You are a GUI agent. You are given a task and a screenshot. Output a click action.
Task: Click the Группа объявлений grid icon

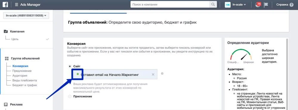(x=6, y=58)
